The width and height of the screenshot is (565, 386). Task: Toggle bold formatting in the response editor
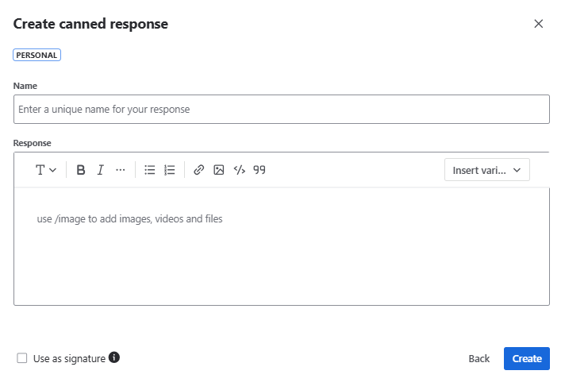81,170
